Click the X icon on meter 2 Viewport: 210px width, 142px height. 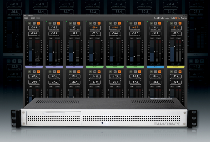(50, 23)
